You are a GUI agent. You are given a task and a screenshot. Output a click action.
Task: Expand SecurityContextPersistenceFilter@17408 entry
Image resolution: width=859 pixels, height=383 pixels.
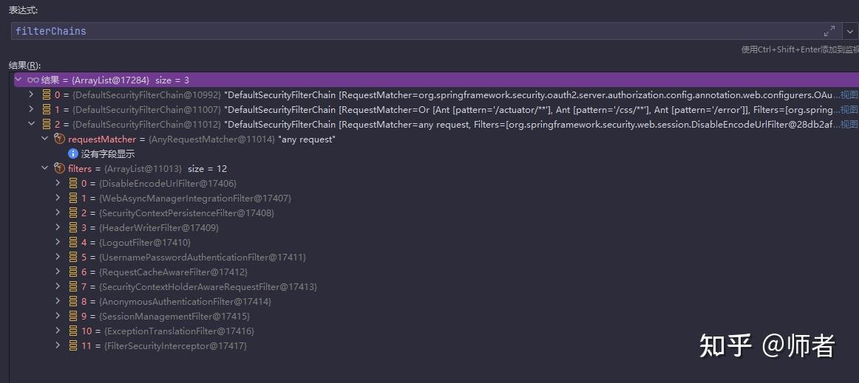(58, 213)
